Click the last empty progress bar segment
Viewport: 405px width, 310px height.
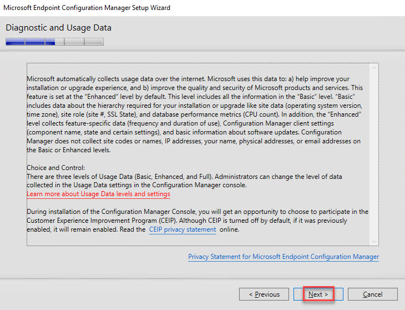coord(94,42)
